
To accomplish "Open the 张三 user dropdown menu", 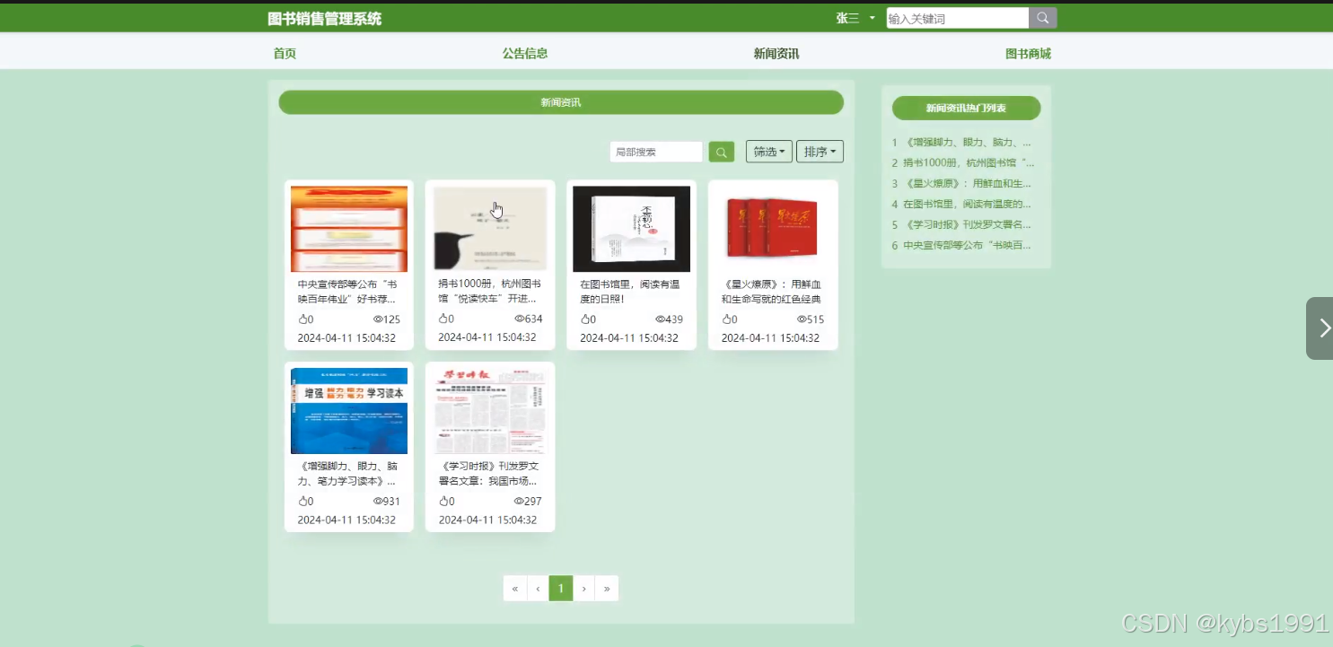I will tap(855, 18).
